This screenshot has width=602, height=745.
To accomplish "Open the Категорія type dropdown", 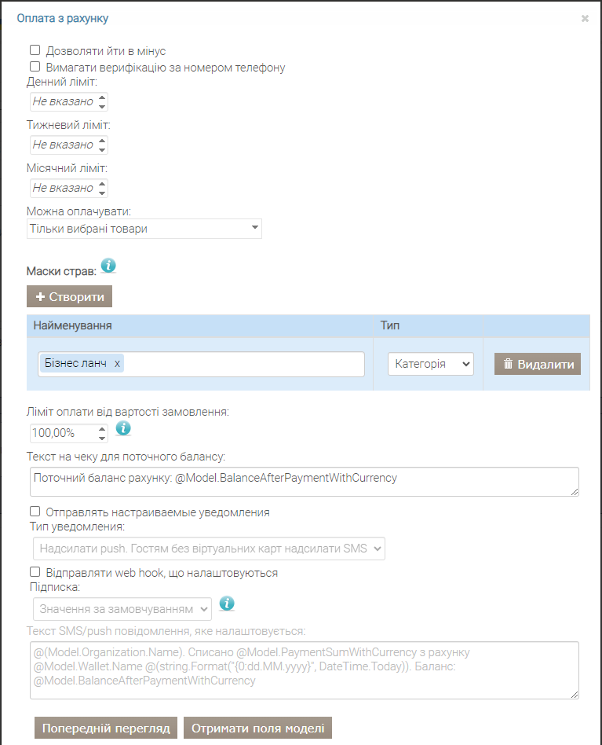I will point(431,364).
